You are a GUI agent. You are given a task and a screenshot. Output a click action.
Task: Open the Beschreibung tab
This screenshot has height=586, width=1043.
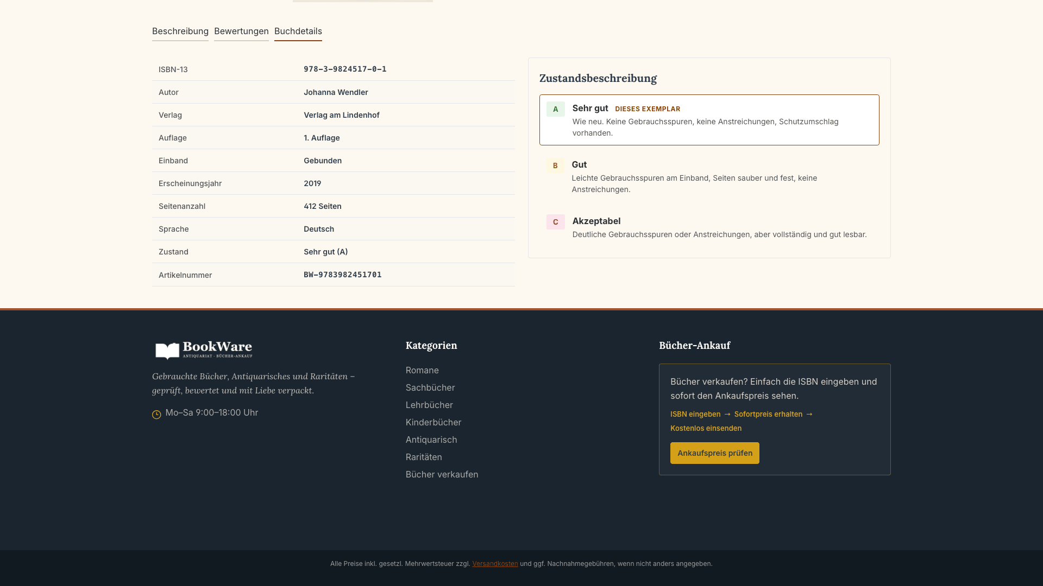(180, 31)
